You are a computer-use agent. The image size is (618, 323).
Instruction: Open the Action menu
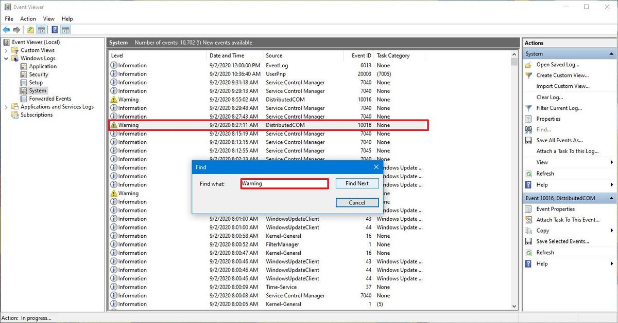click(28, 18)
